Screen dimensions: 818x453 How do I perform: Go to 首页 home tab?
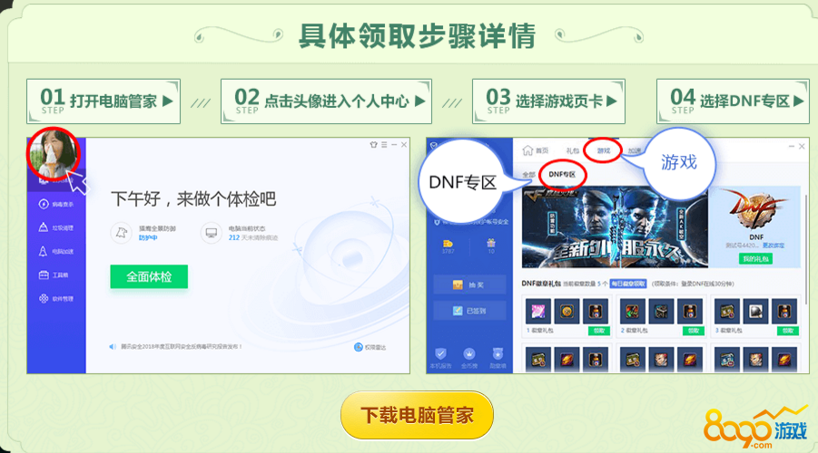coord(536,150)
